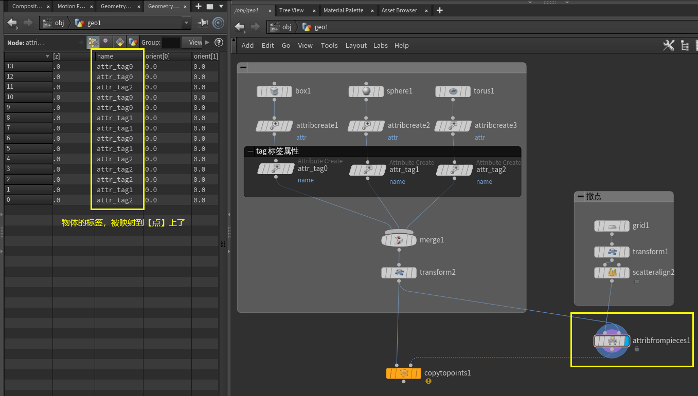This screenshot has width=698, height=396.
Task: Switch to the Composit… tab
Action: tap(27, 7)
